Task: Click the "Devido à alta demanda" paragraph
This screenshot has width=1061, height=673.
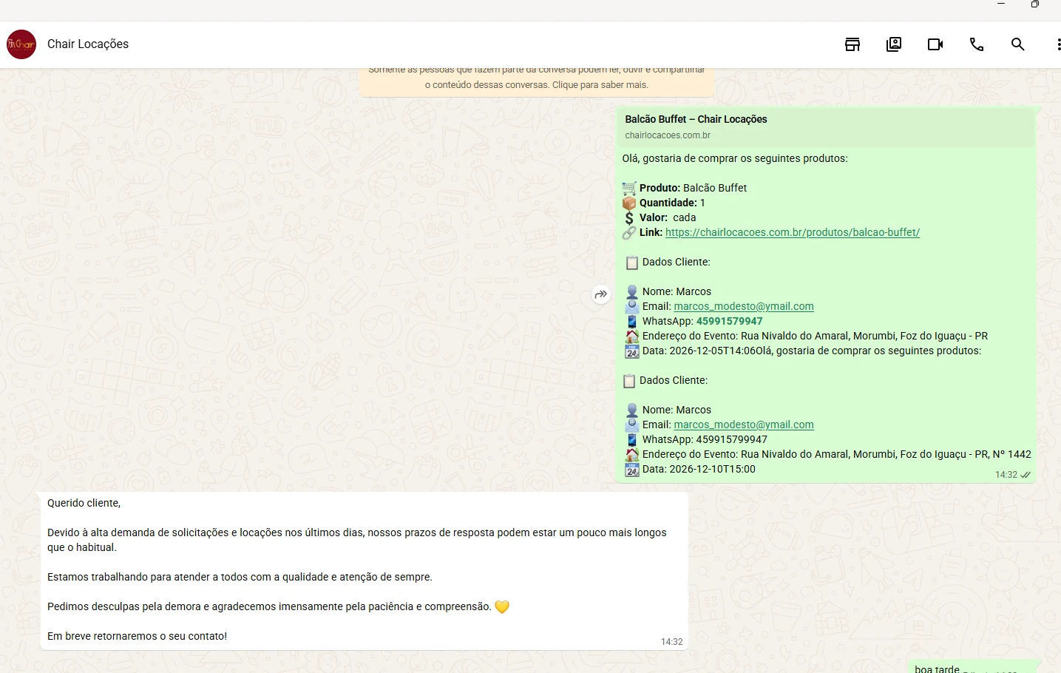Action: (x=357, y=540)
